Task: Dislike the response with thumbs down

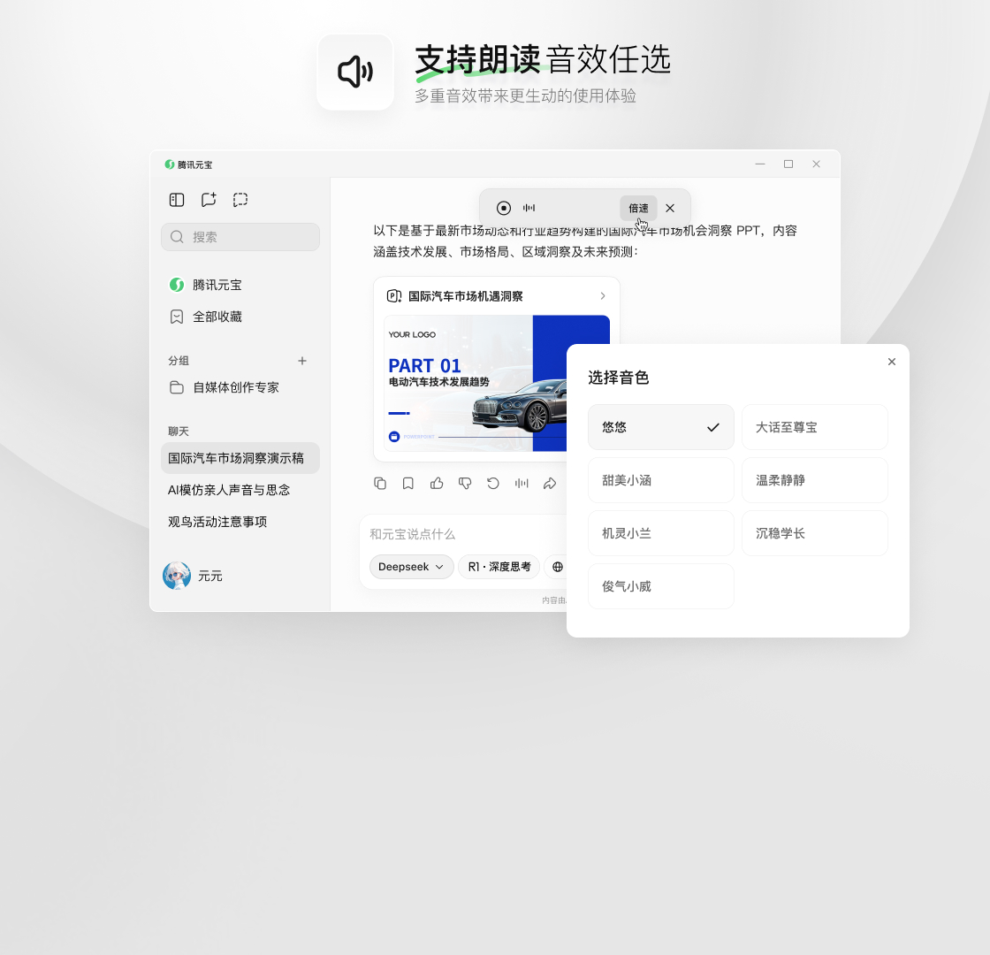Action: (465, 483)
